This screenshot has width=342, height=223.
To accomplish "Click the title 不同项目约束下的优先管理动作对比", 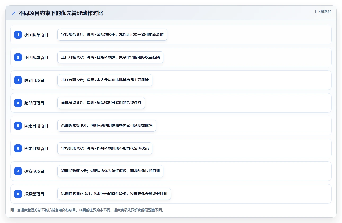I will click(61, 13).
